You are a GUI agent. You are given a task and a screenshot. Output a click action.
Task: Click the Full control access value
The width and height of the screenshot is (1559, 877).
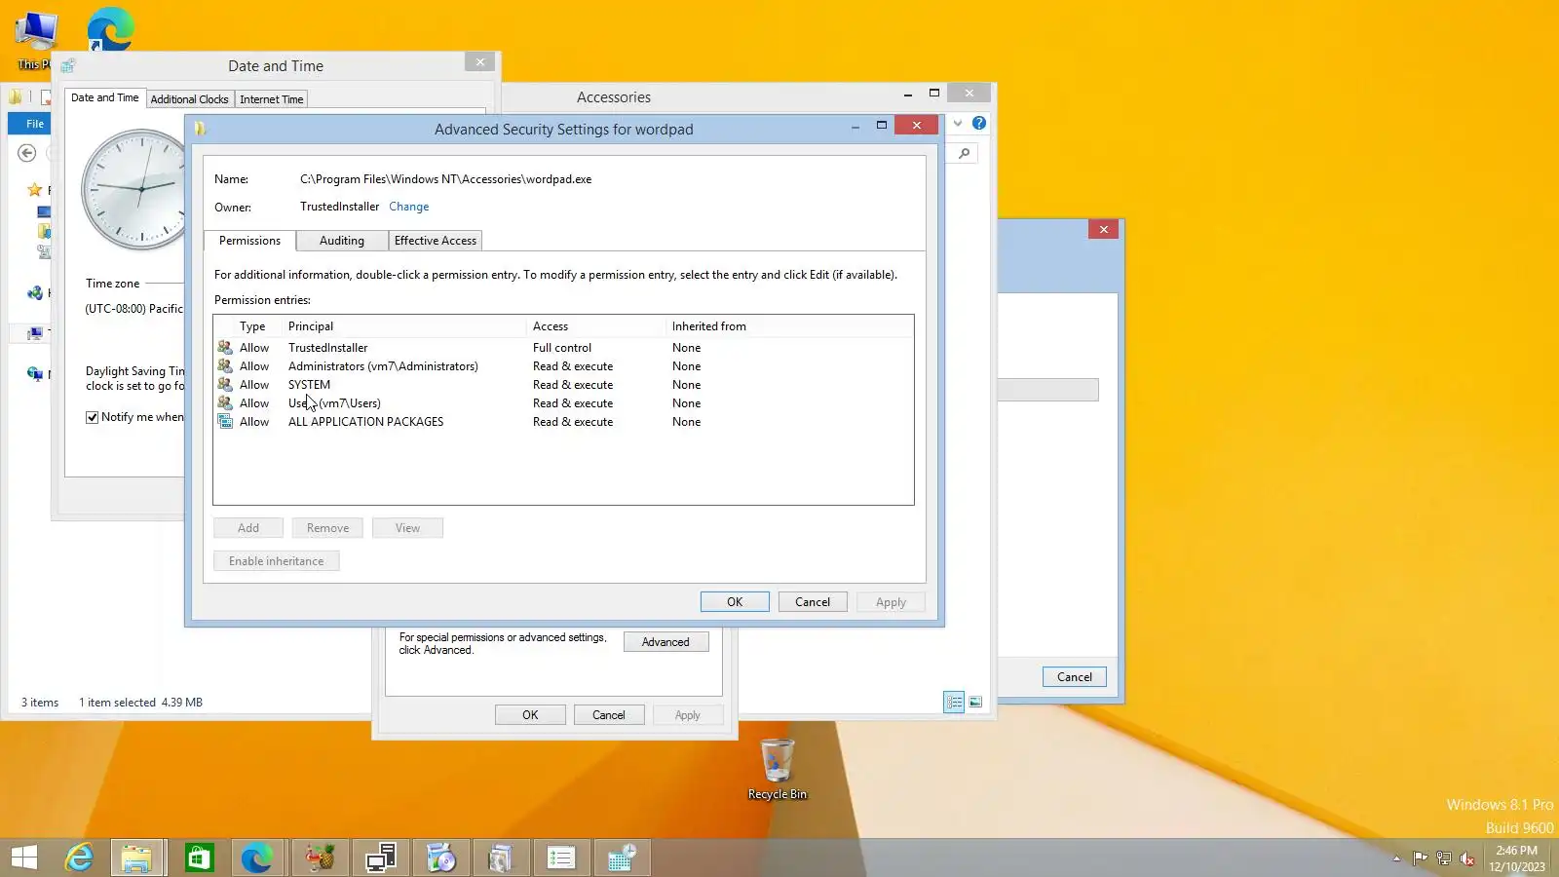click(x=562, y=348)
